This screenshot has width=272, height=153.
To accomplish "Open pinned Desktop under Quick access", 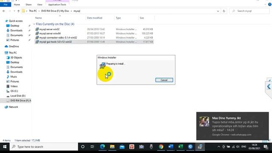I will pos(15,25).
